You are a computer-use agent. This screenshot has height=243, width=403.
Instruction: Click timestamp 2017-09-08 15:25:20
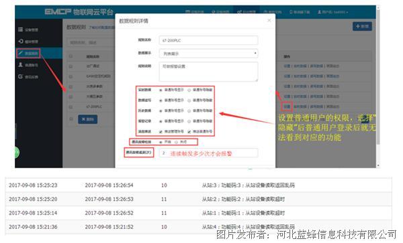[x=33, y=199]
